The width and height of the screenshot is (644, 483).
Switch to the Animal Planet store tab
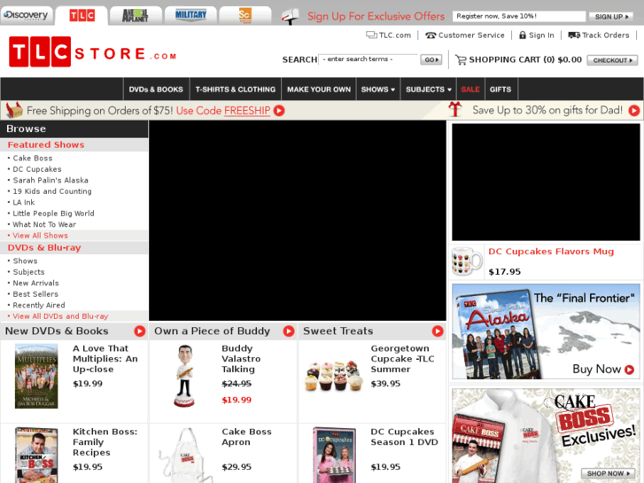136,16
